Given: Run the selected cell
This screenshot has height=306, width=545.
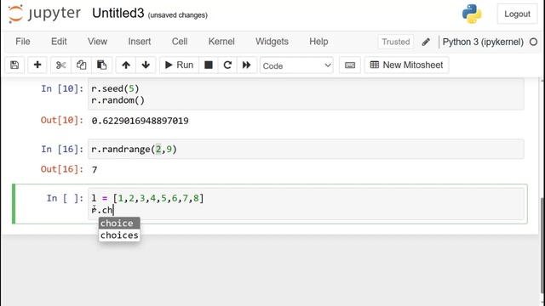Looking at the screenshot, I should (179, 65).
